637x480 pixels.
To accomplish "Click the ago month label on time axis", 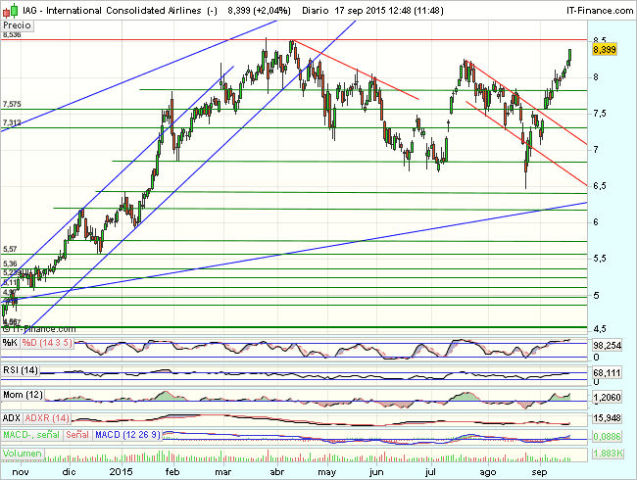I will pos(488,472).
